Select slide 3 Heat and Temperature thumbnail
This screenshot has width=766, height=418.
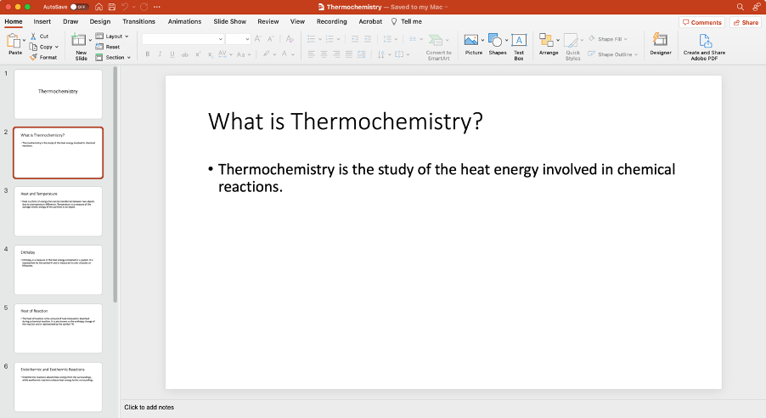58,212
